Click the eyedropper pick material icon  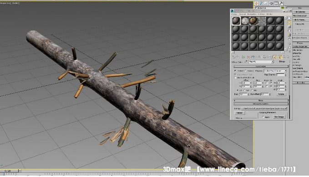point(246,62)
